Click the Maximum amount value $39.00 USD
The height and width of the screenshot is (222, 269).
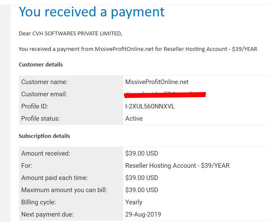click(142, 190)
